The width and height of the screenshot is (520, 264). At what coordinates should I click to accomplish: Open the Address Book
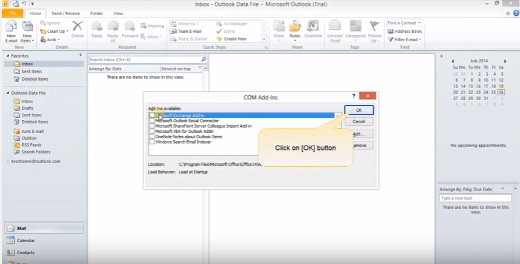[x=405, y=31]
